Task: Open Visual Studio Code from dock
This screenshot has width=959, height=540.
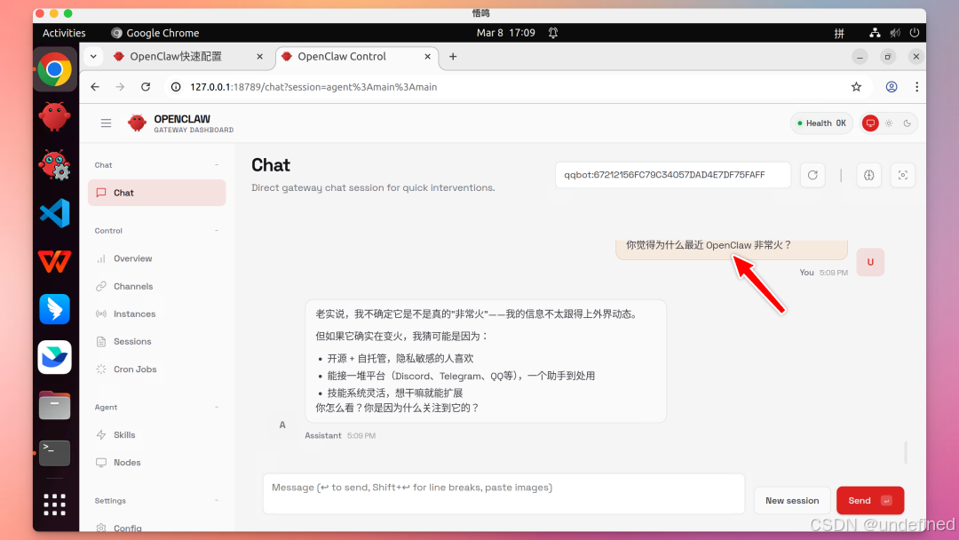Action: [x=54, y=213]
